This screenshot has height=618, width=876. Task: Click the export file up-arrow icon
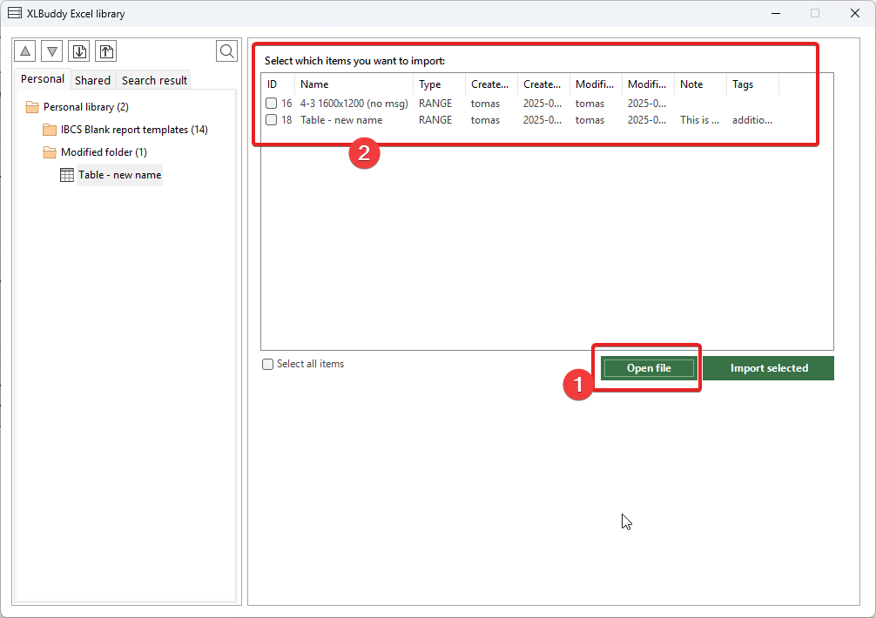pos(105,51)
